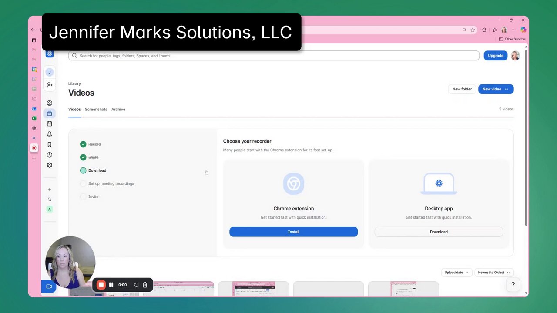Open the green A space icon
This screenshot has width=557, height=313.
50,209
